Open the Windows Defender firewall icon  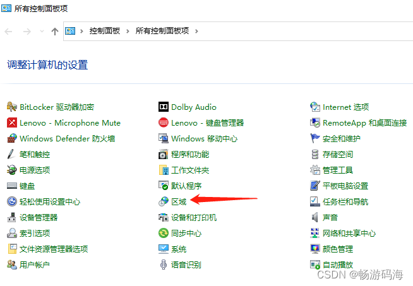click(x=12, y=138)
